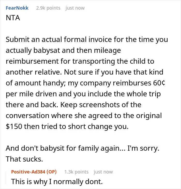Viewport: 181px width, 189px height.
Task: Click 'Keep screenshots of the' sentence start
Action: 101,105
